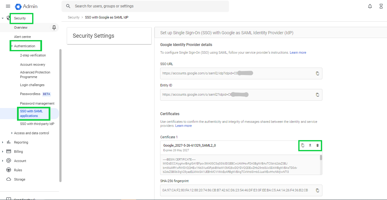Expand the Reporting section
The image size is (387, 200).
coord(3,143)
